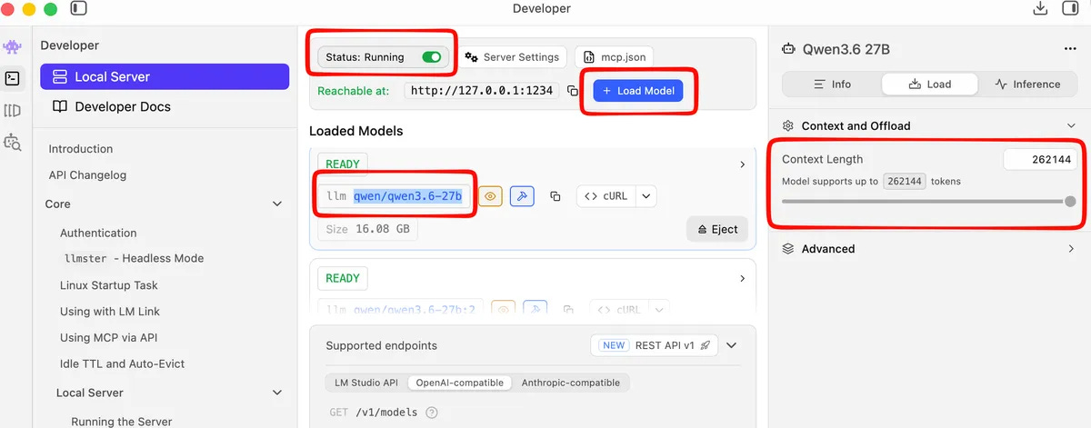Open the Introduction docs page
This screenshot has width=1091, height=428.
(81, 149)
